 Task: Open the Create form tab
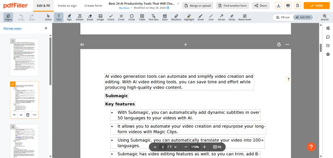coord(93,6)
